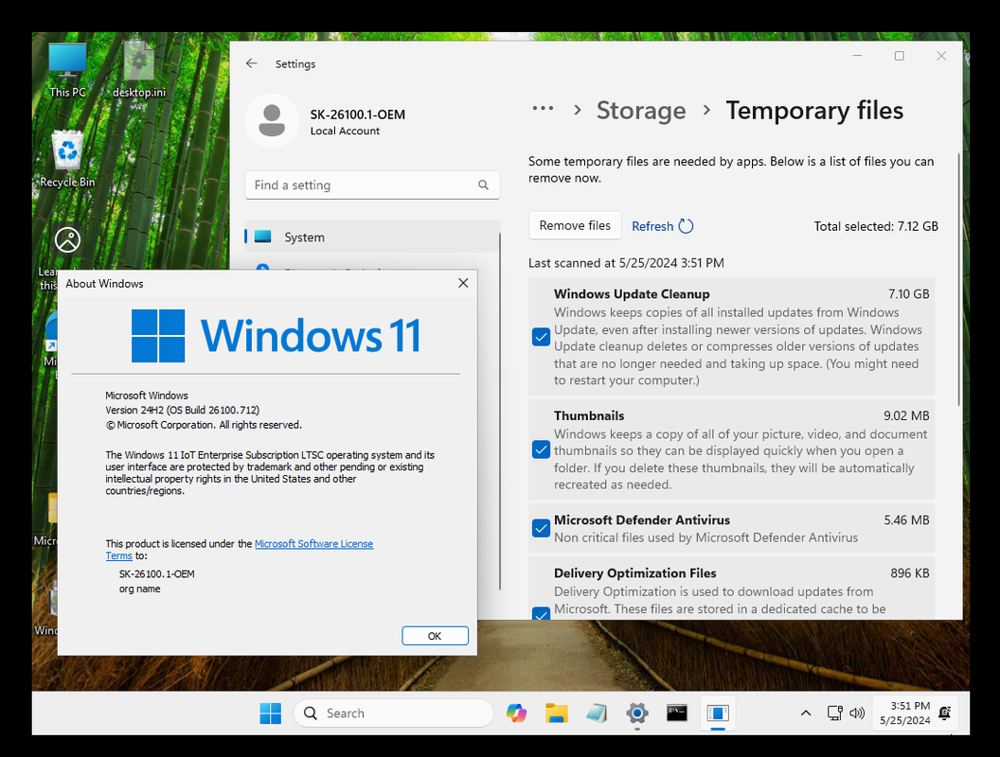The image size is (1000, 757).
Task: Open network status tray icon
Action: pos(835,713)
